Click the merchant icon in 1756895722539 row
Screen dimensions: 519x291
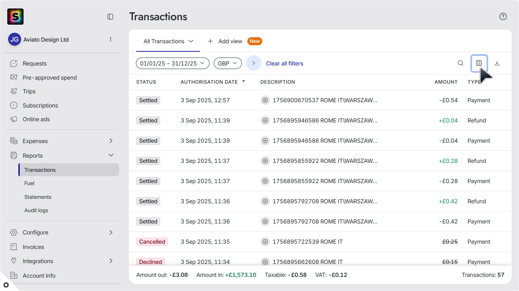(265, 242)
